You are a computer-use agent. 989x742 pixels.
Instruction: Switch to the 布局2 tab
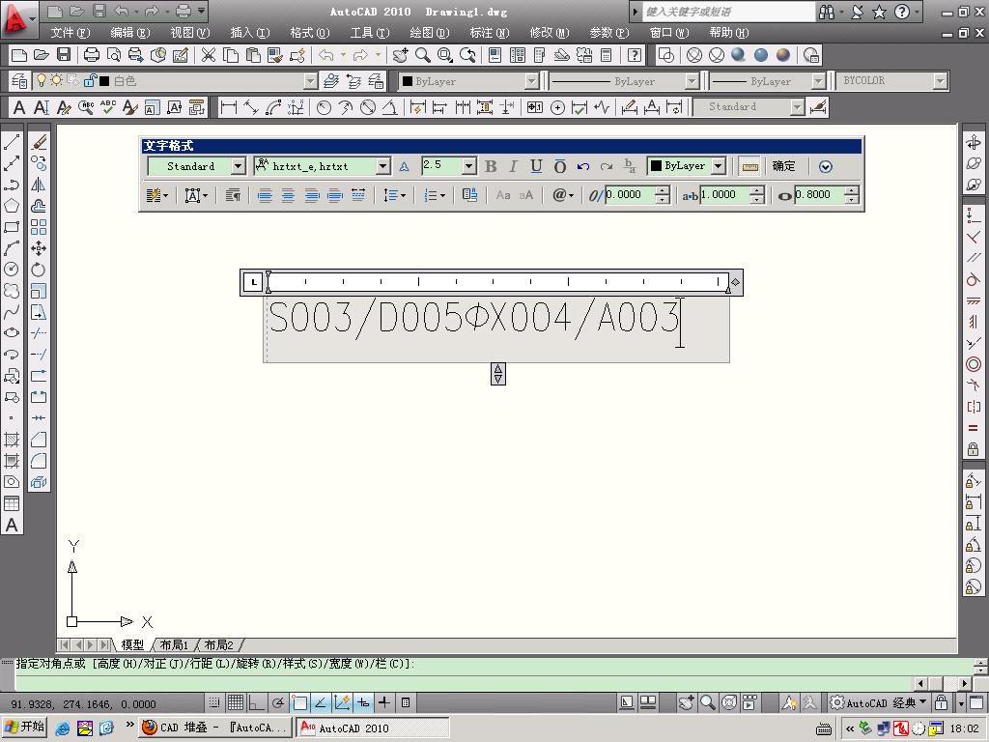(219, 644)
